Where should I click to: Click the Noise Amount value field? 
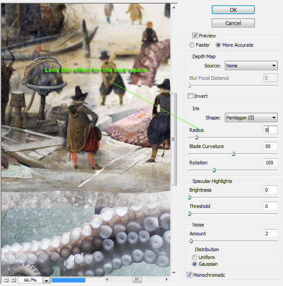point(270,234)
